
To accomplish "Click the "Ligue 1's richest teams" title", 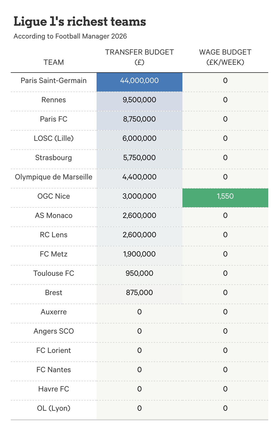I will click(80, 22).
